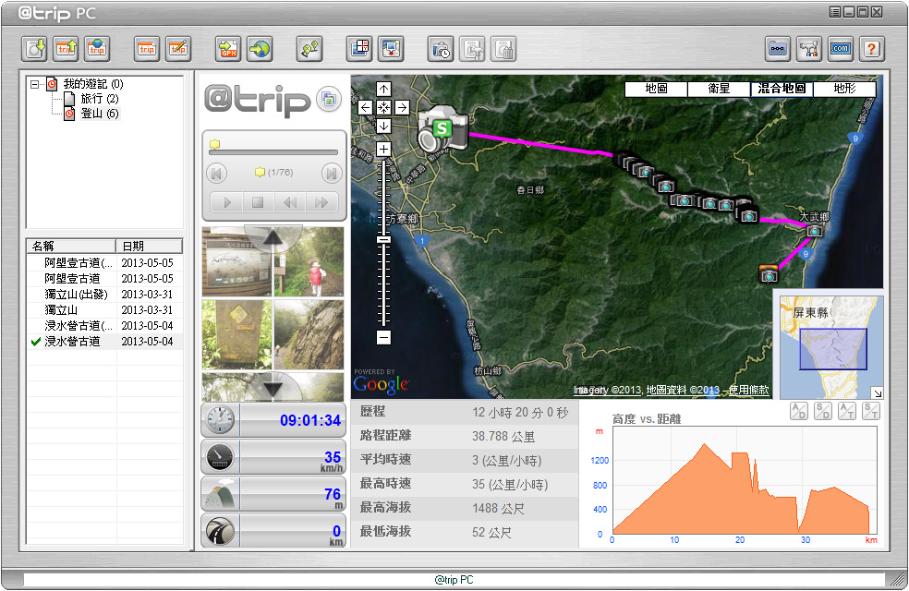This screenshot has width=909, height=591.
Task: Switch map to 衛星 view
Action: (719, 89)
